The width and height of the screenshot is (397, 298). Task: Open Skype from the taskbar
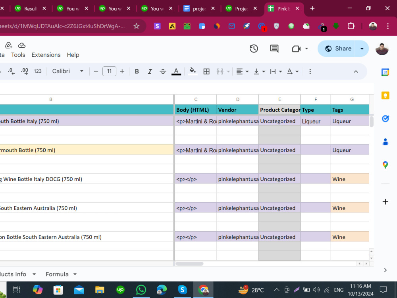(x=182, y=290)
